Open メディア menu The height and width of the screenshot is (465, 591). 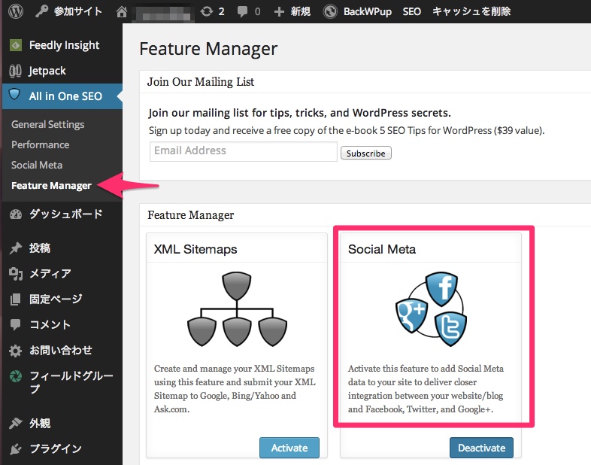pos(50,274)
